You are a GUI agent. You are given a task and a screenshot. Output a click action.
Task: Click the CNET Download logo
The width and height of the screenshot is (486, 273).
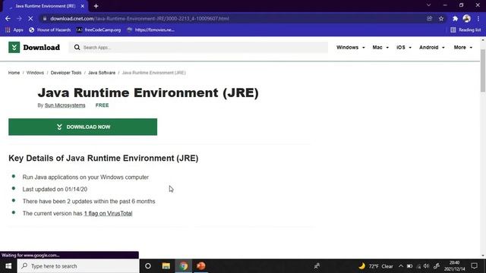click(x=34, y=47)
